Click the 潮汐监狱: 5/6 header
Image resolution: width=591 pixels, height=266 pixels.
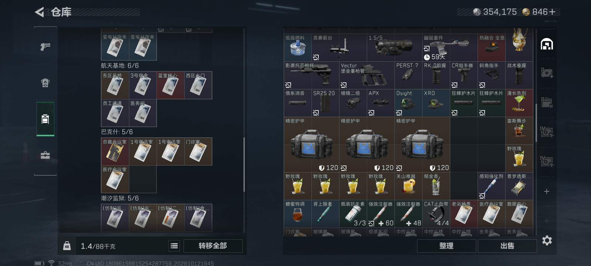pos(120,198)
